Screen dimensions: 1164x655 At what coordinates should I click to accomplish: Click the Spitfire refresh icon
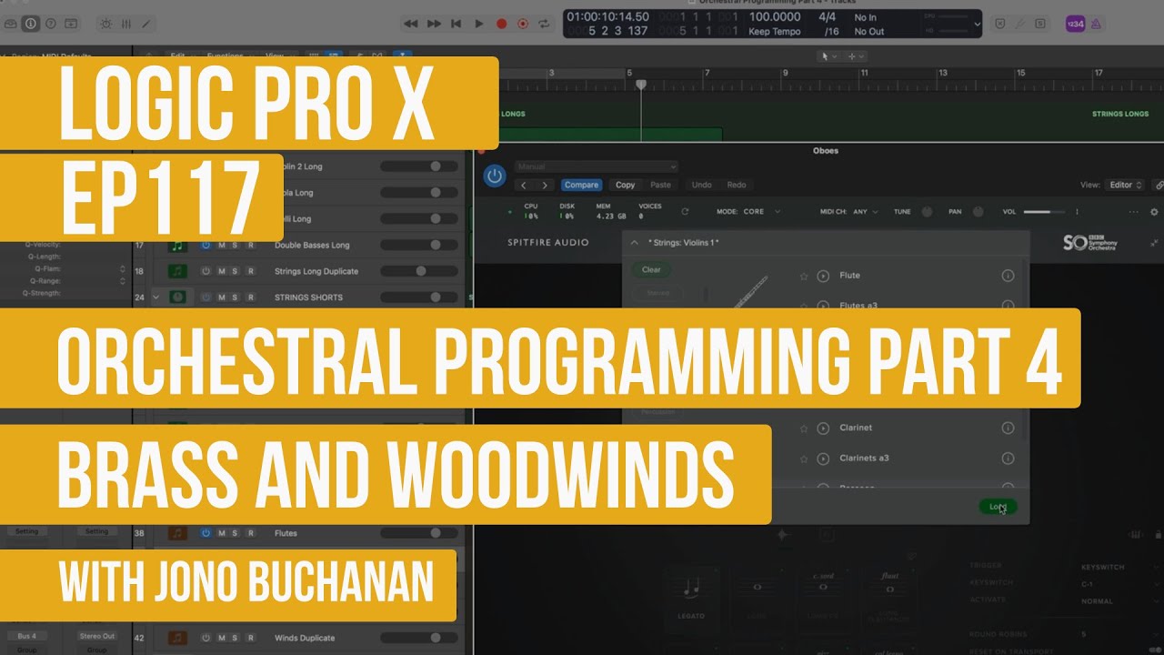685,211
